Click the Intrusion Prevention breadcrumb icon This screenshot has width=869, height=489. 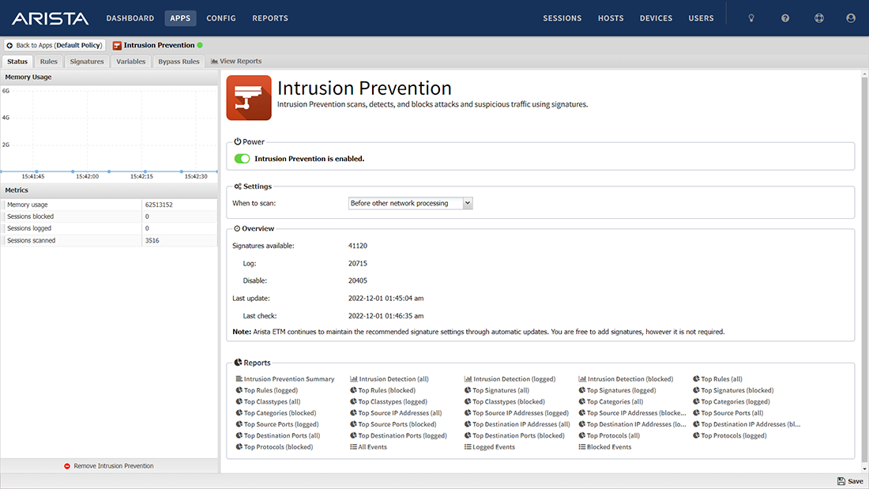pyautogui.click(x=117, y=46)
